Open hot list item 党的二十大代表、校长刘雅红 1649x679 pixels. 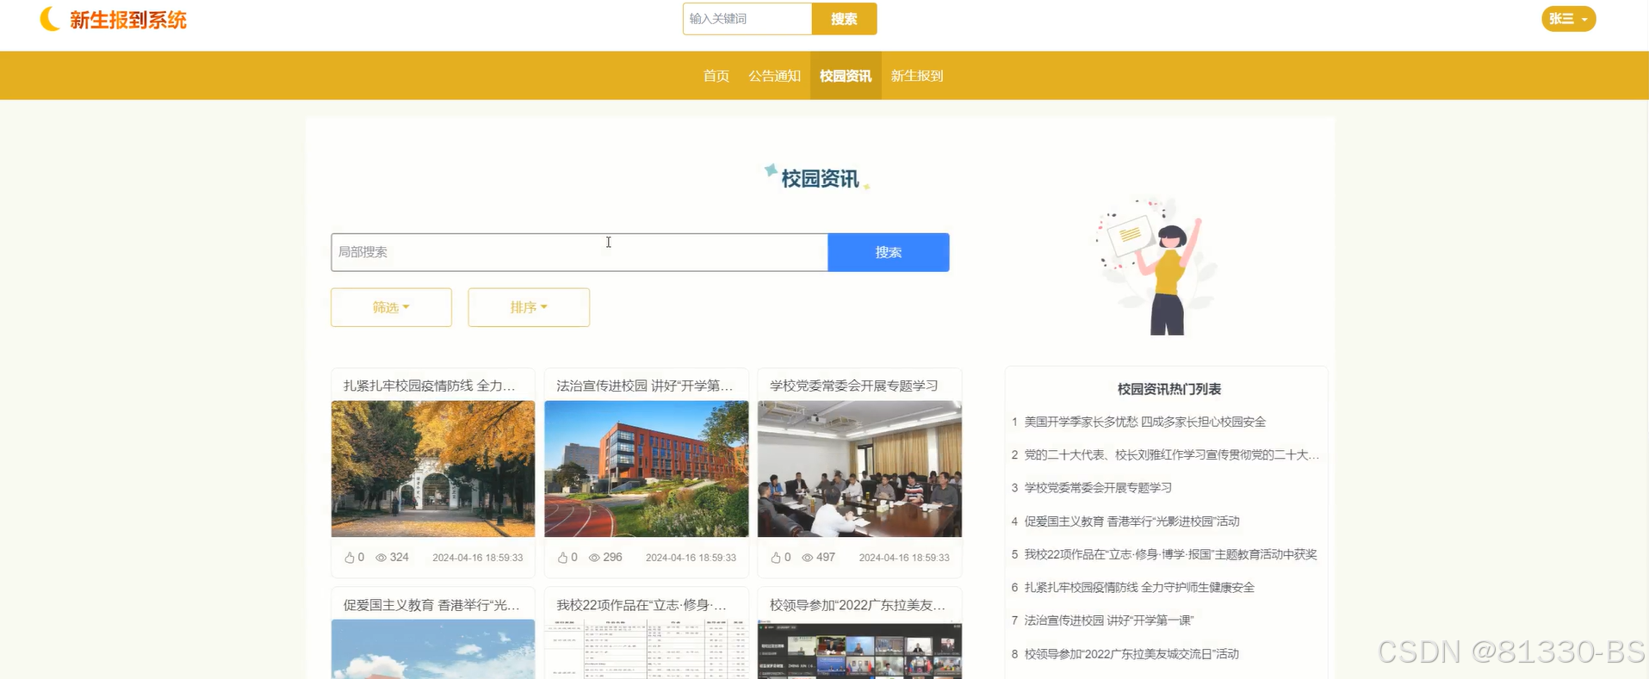1171,454
